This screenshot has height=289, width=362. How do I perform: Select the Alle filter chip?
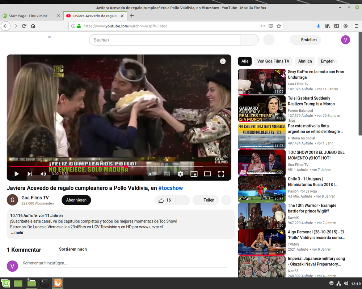tap(245, 61)
